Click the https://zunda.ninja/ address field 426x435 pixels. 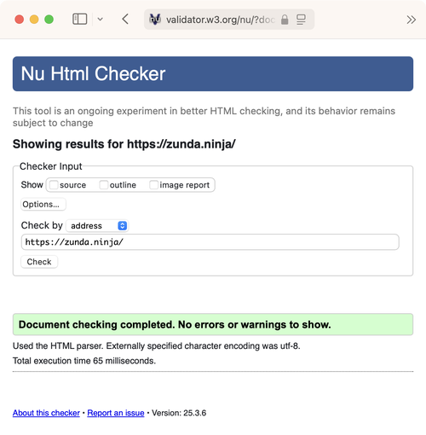coord(210,242)
